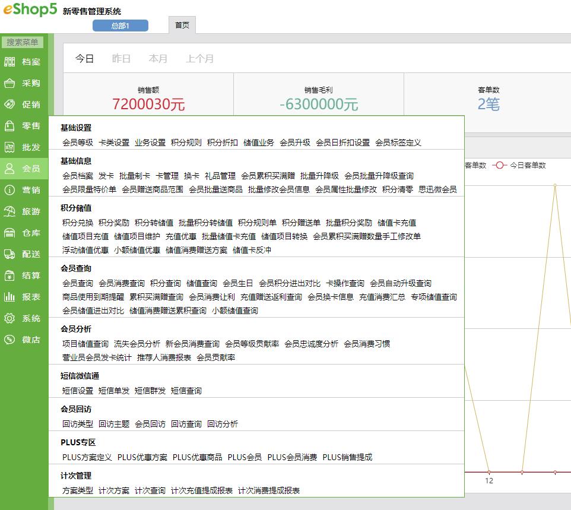Open the 报表 bar chart icon
This screenshot has width=571, height=510.
tap(9, 297)
